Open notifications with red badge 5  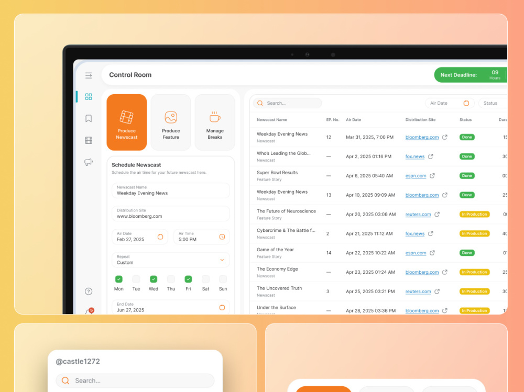(89, 311)
